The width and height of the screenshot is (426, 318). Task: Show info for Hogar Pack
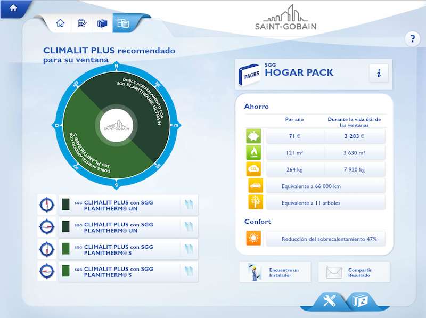[x=379, y=73]
